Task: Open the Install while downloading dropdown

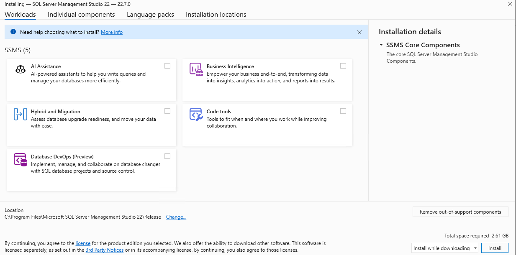Action: (445, 248)
